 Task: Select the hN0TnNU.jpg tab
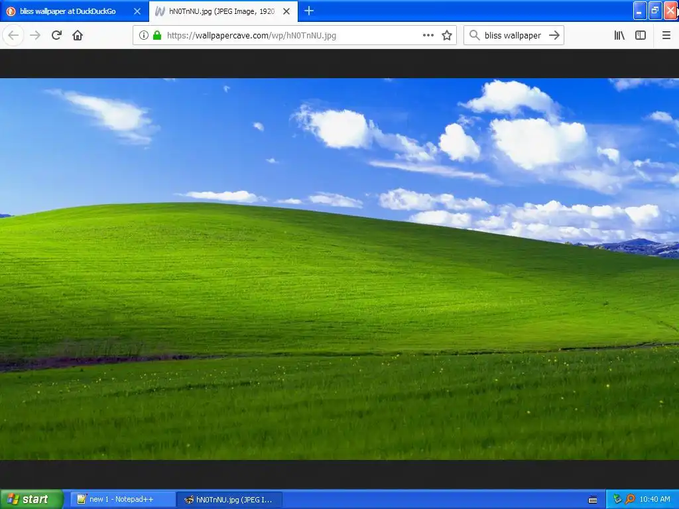[x=221, y=11]
